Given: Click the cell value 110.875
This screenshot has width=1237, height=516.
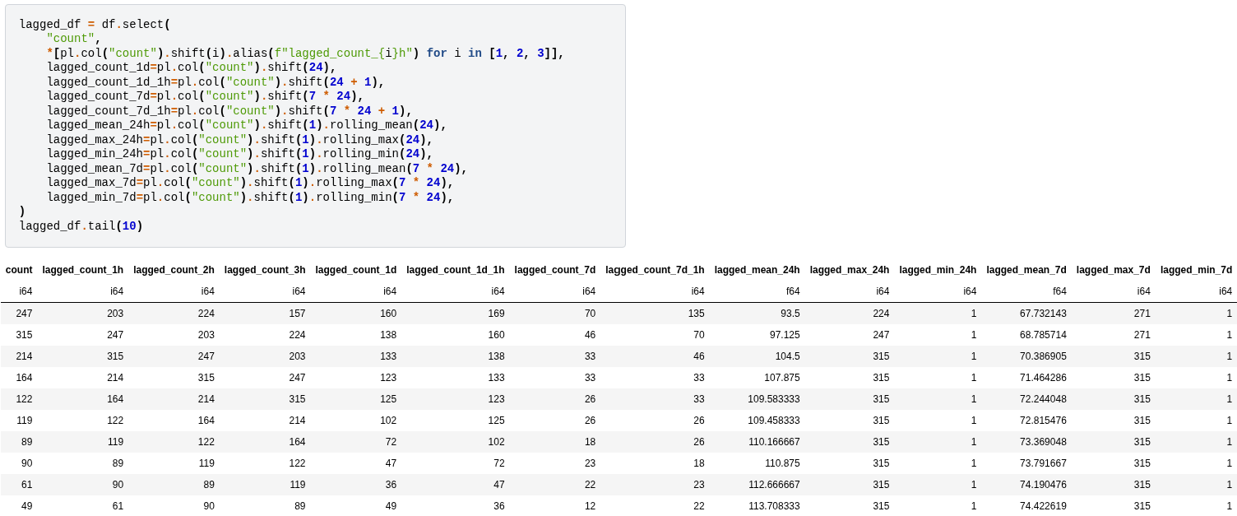Looking at the screenshot, I should (x=782, y=463).
